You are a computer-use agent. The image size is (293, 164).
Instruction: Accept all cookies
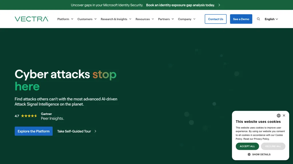247,146
